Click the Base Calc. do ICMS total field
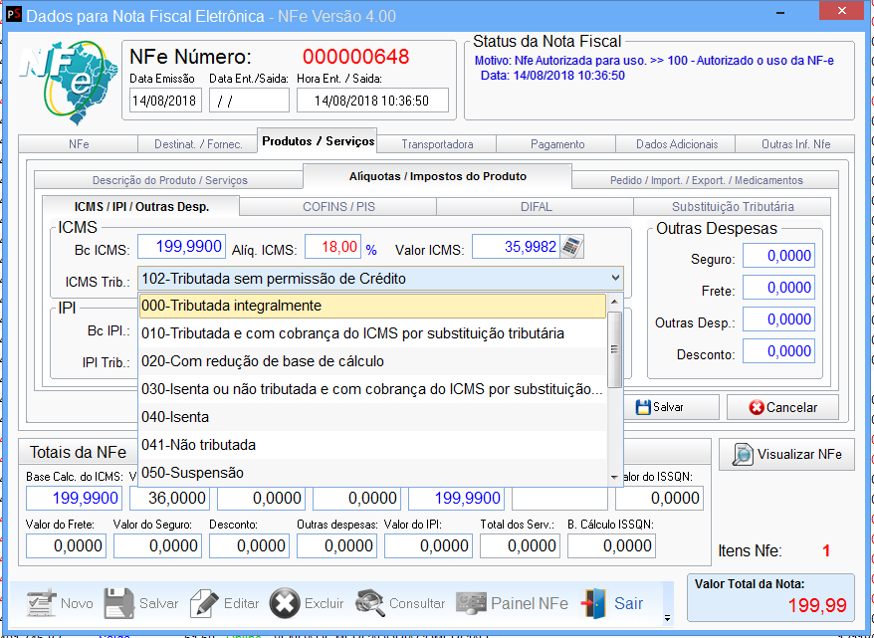This screenshot has height=638, width=874. (x=74, y=498)
